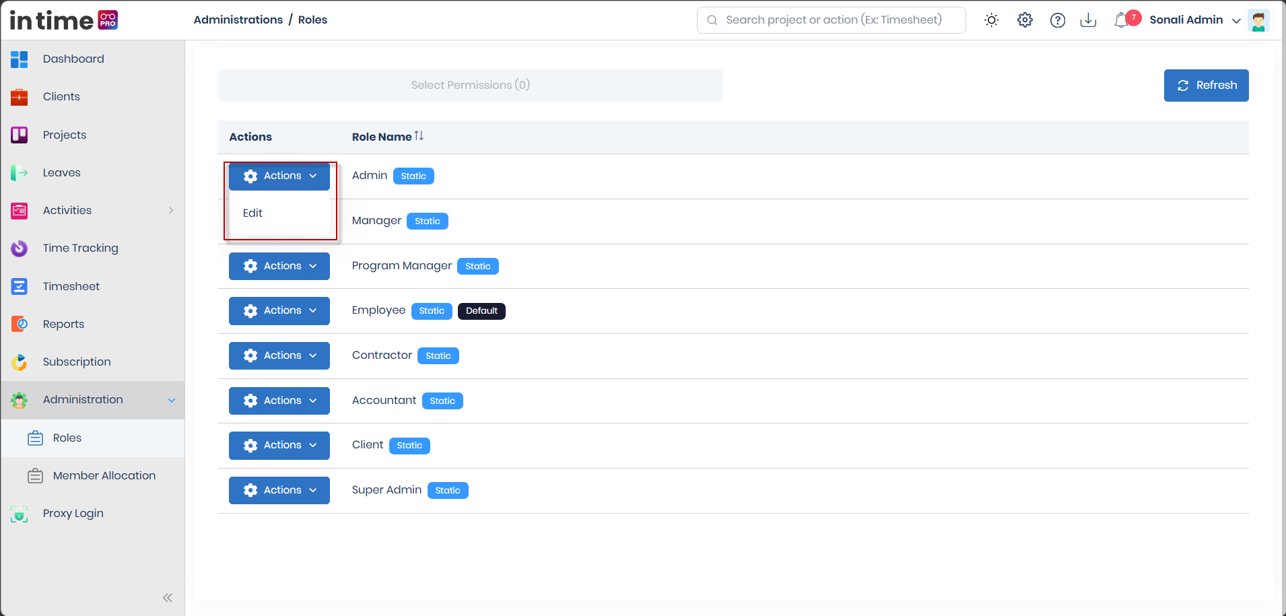Open the help question mark icon

pyautogui.click(x=1058, y=20)
